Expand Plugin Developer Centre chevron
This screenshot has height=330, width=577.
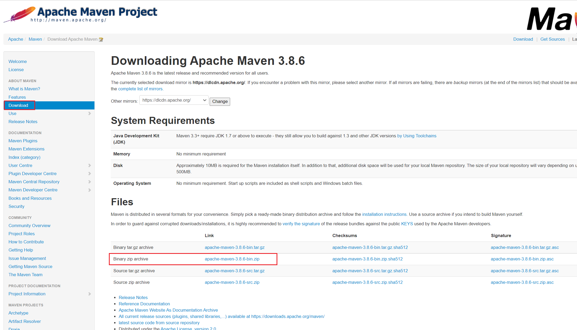(89, 174)
